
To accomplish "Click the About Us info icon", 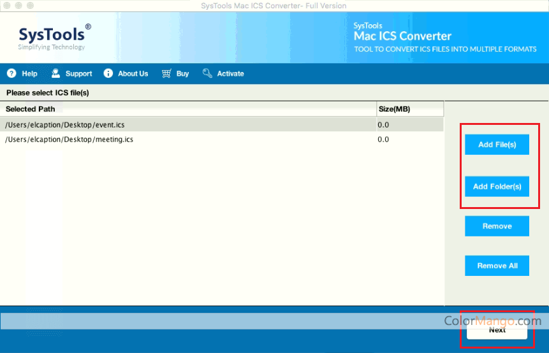I will pyautogui.click(x=108, y=73).
